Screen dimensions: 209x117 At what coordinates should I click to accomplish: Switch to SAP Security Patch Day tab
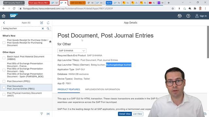pos(14,3)
